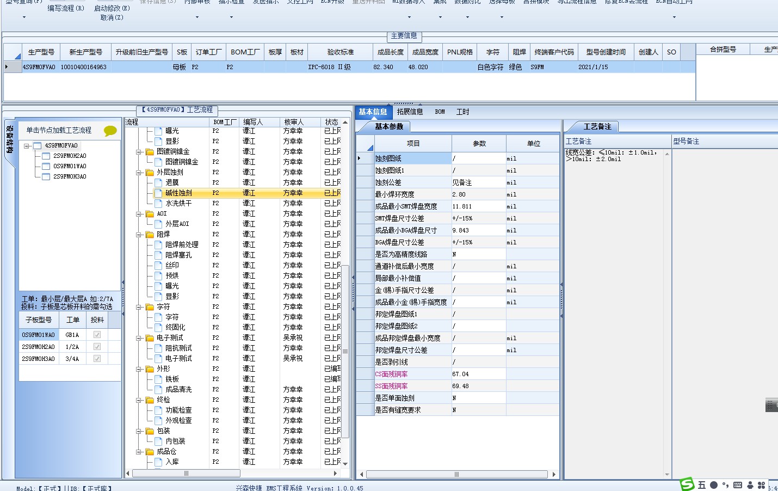Open dropdown arrow under 集成 toolbar button
The width and height of the screenshot is (778, 491).
pyautogui.click(x=440, y=17)
